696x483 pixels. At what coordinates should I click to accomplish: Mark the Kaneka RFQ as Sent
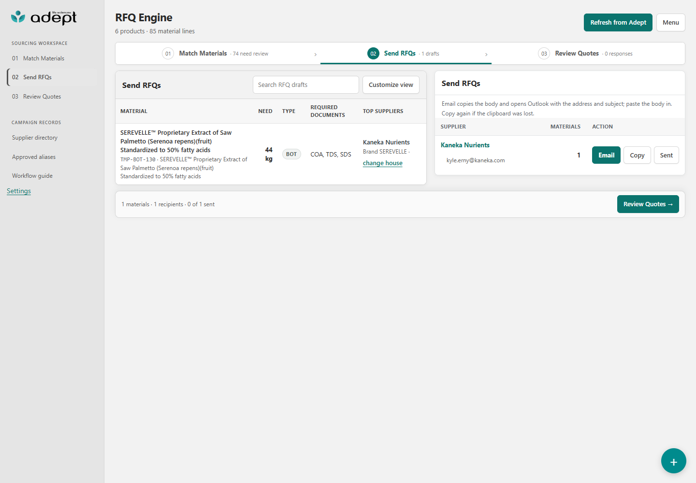click(x=667, y=155)
